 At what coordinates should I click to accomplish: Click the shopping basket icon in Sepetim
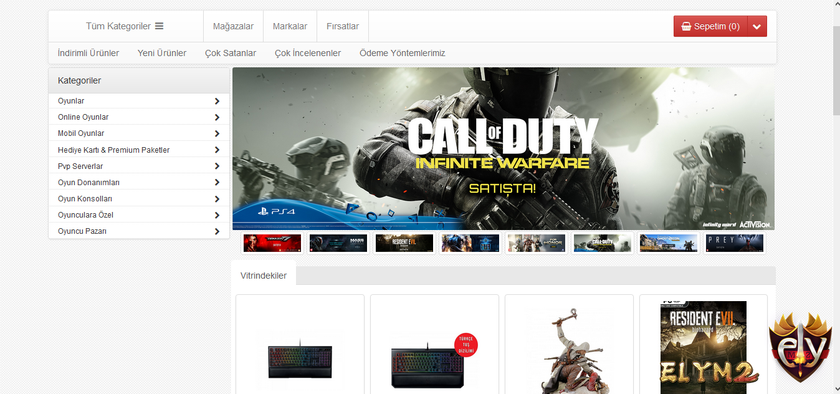click(x=686, y=26)
